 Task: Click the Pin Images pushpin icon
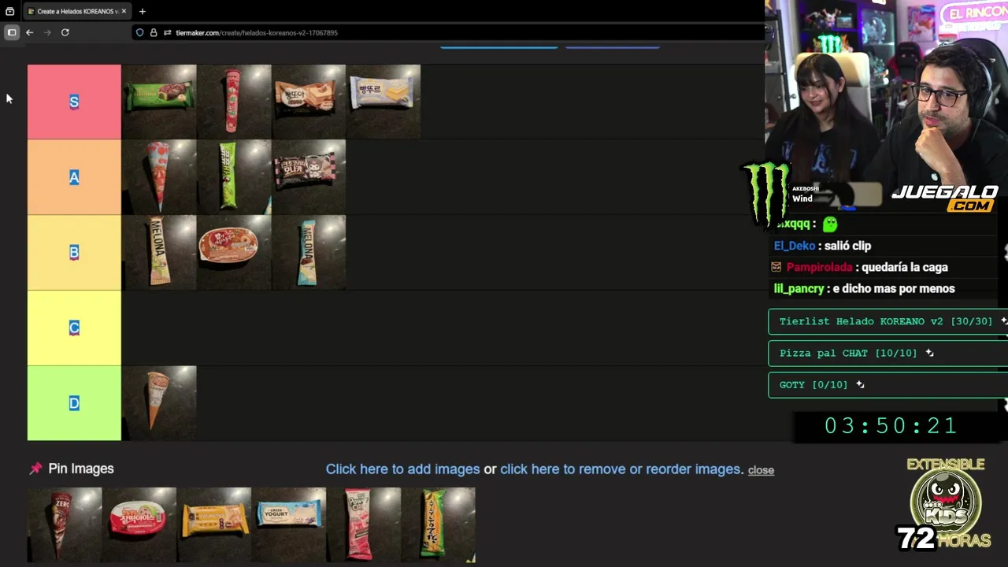point(35,469)
